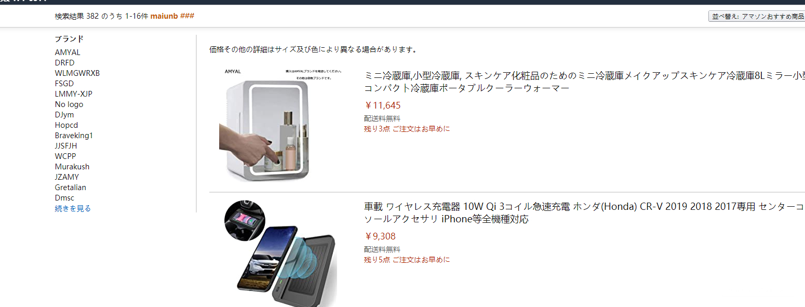The height and width of the screenshot is (307, 805).
Task: Click the ￥11,645 price of the mini fridge
Action: point(383,105)
